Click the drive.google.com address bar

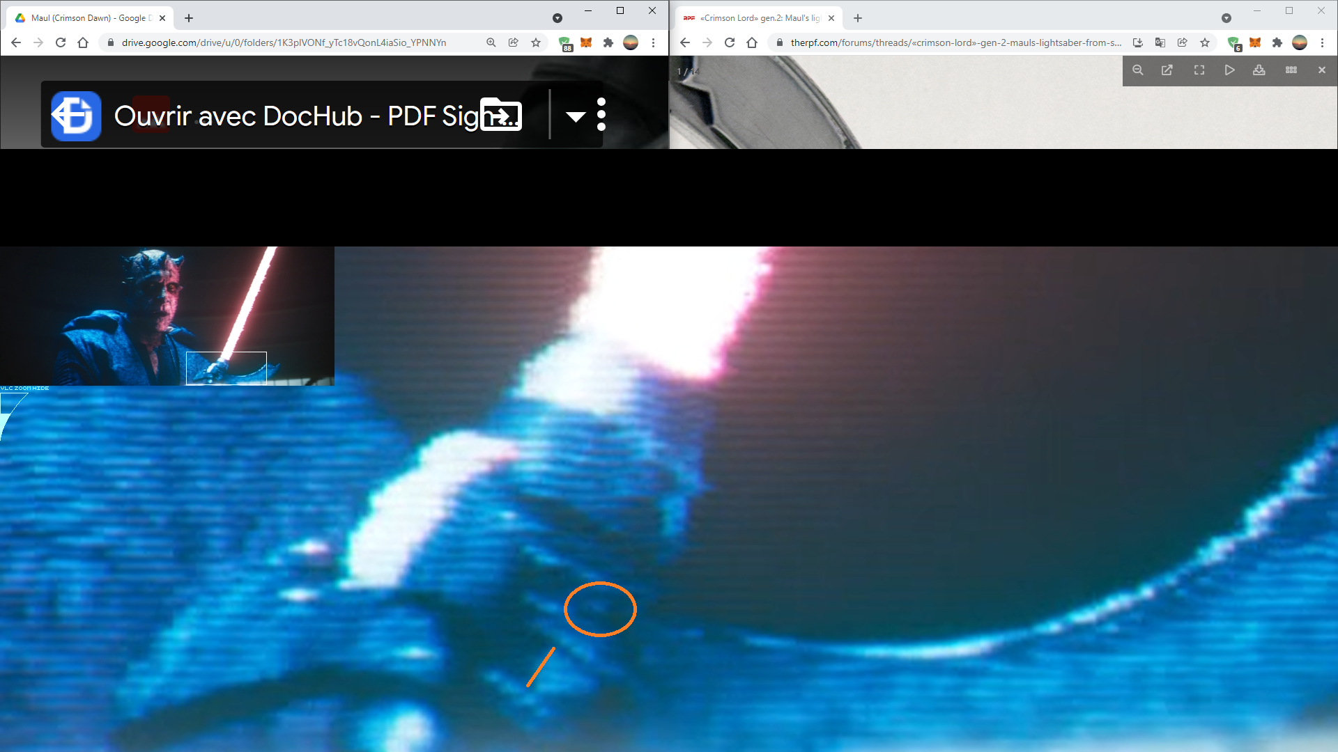[284, 42]
